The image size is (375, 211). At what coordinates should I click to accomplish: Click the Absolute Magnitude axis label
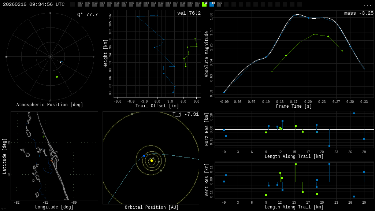click(x=207, y=54)
